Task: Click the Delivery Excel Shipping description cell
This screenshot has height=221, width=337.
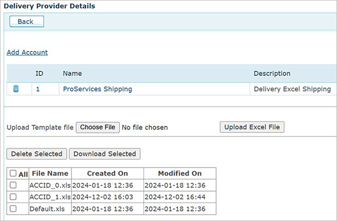Action: pos(292,89)
